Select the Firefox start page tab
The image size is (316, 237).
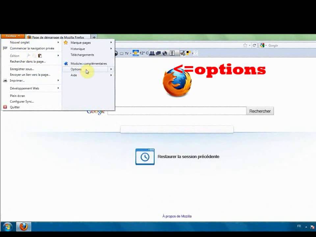(58, 37)
